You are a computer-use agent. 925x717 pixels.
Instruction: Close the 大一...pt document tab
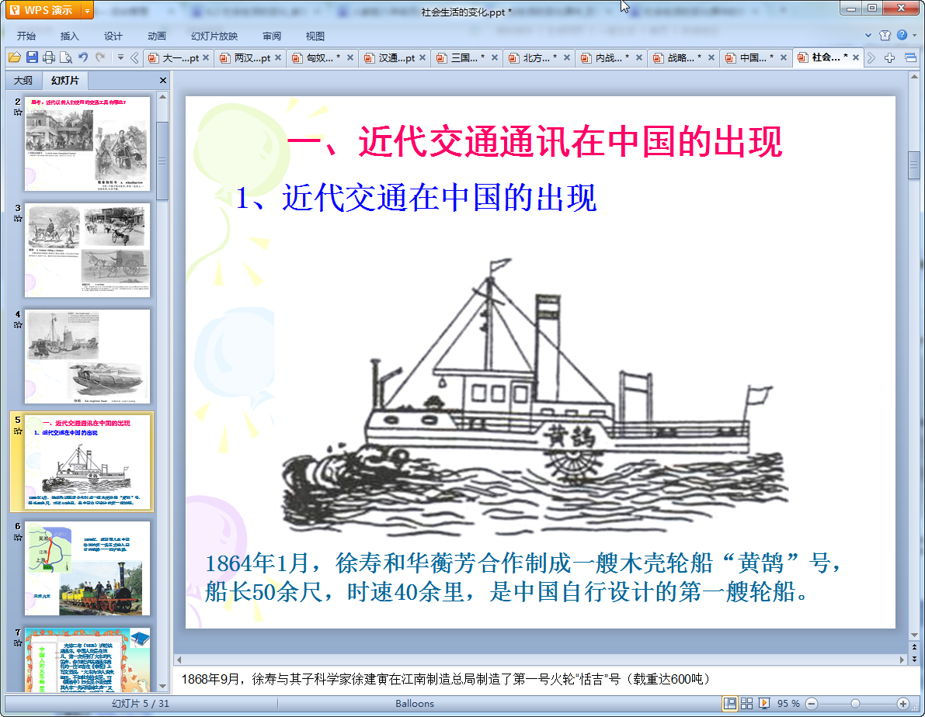click(x=206, y=57)
